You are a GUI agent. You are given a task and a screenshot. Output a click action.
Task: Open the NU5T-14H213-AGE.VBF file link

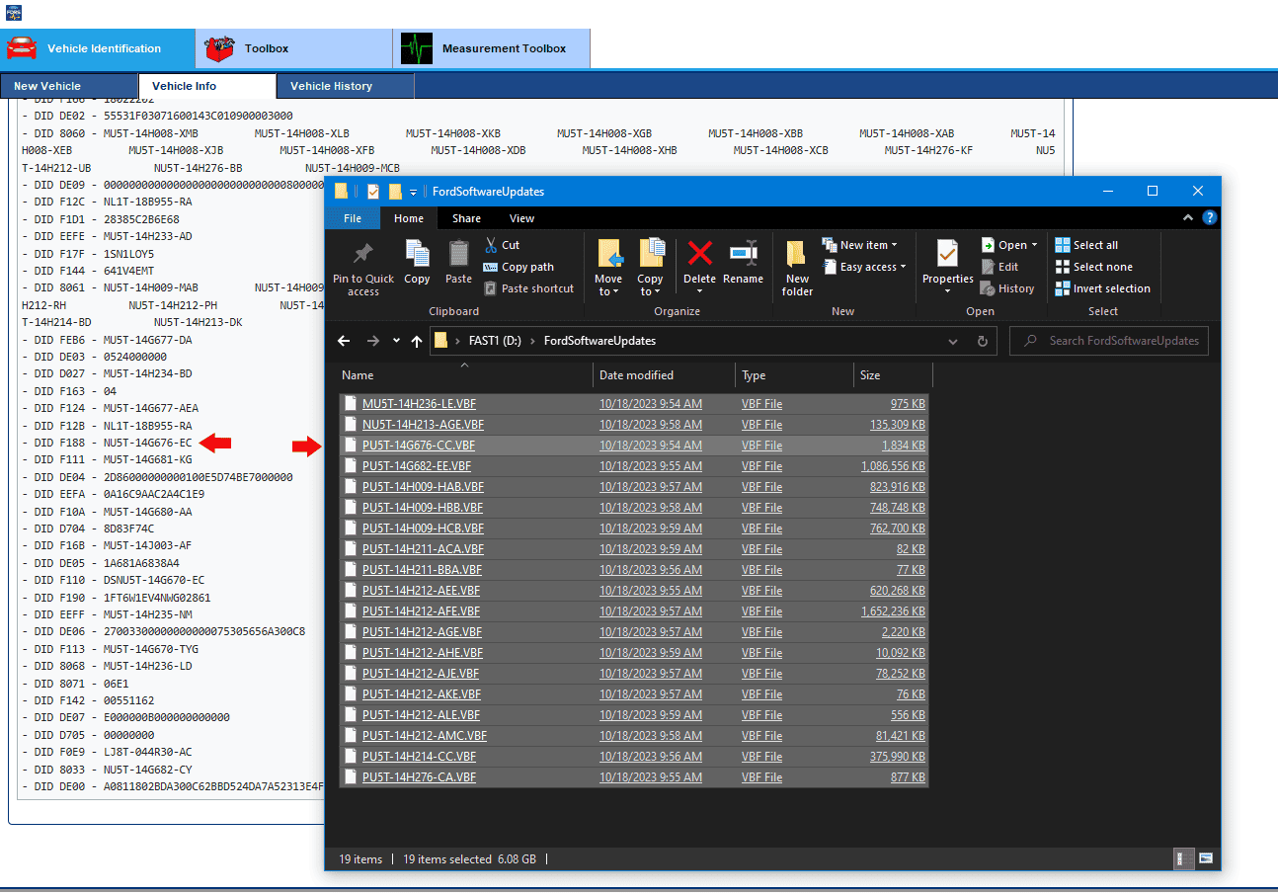click(x=423, y=424)
